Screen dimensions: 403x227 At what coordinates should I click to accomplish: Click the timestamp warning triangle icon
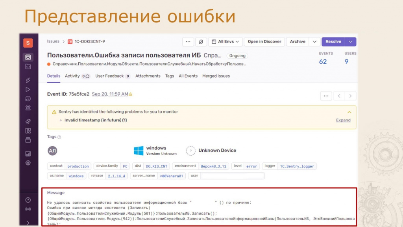tap(131, 95)
